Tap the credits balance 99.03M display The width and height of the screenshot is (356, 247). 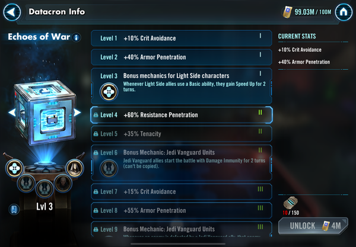coord(307,12)
